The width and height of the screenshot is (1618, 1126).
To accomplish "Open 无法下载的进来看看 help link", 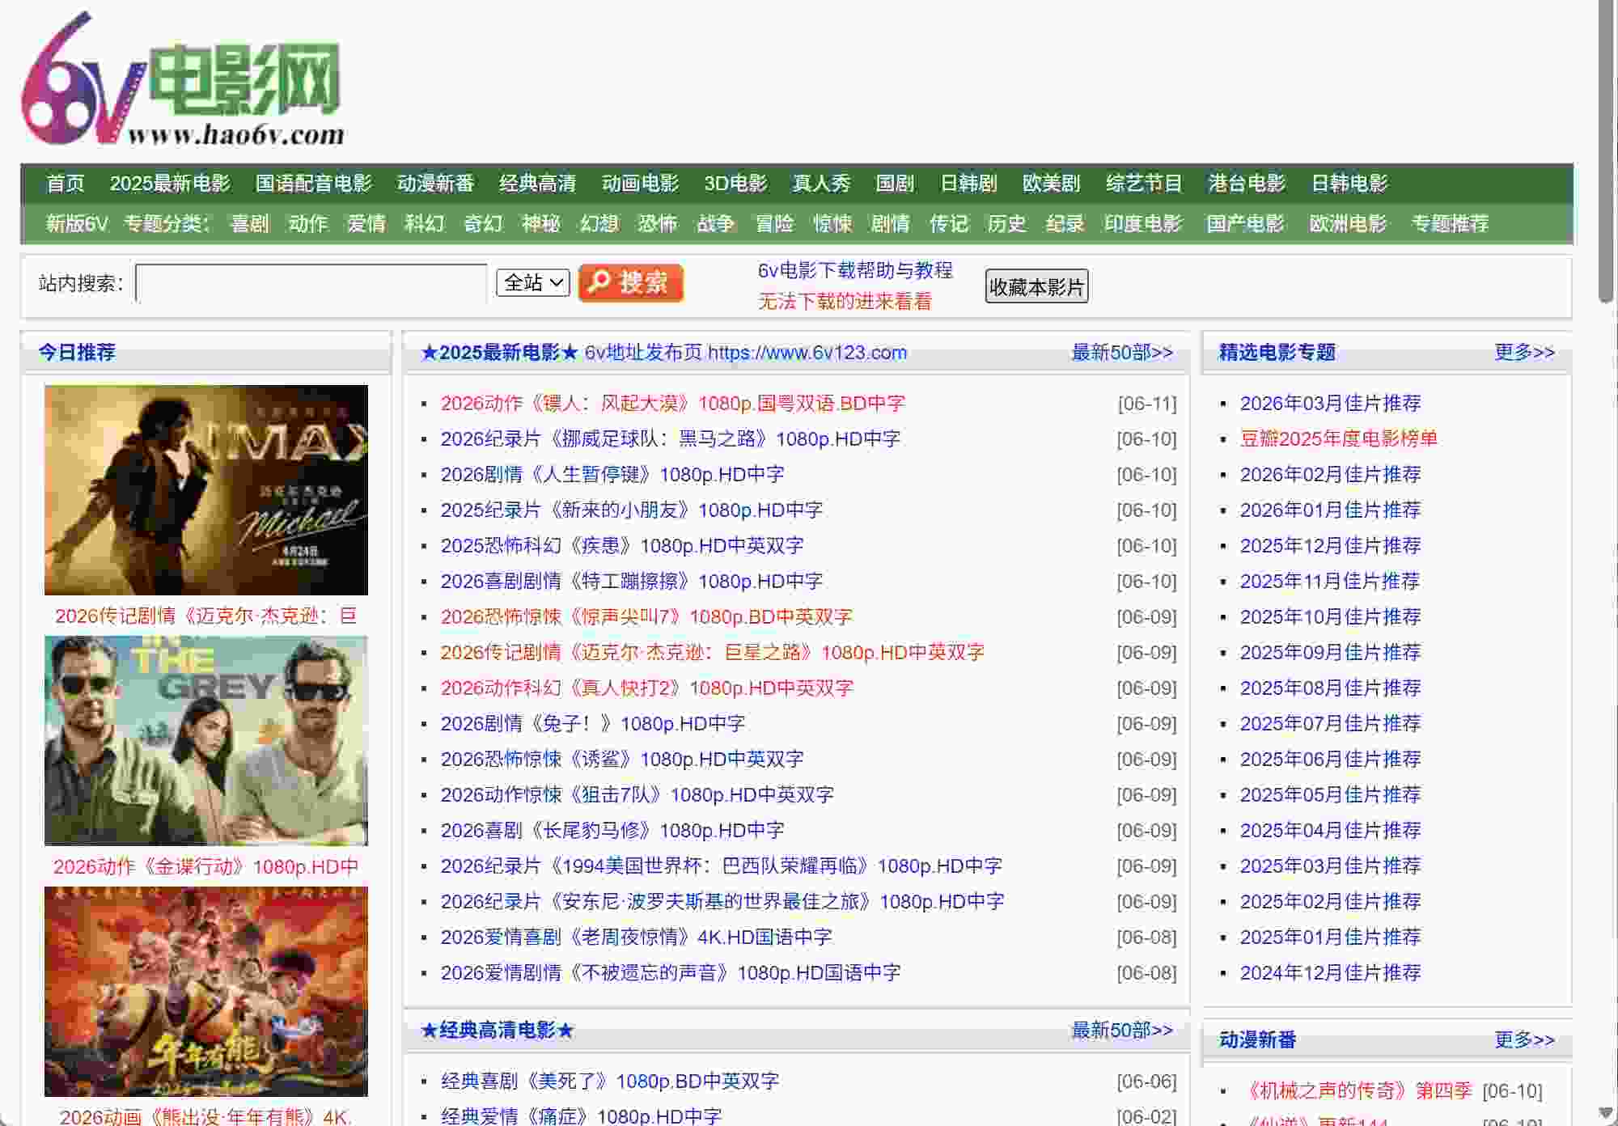I will [x=845, y=302].
